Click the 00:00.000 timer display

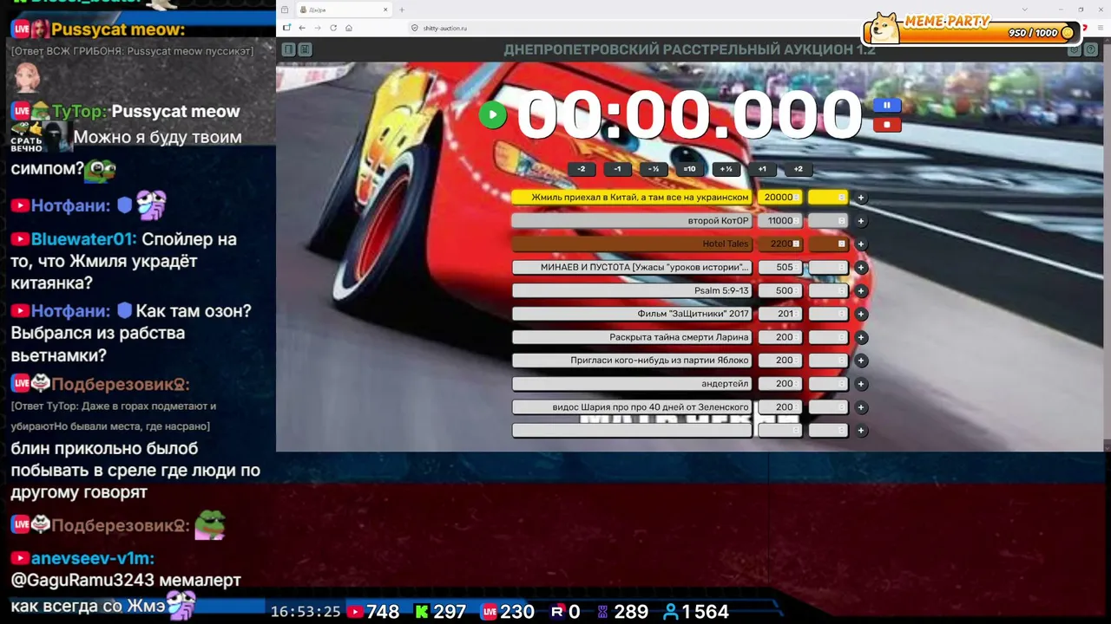point(689,115)
